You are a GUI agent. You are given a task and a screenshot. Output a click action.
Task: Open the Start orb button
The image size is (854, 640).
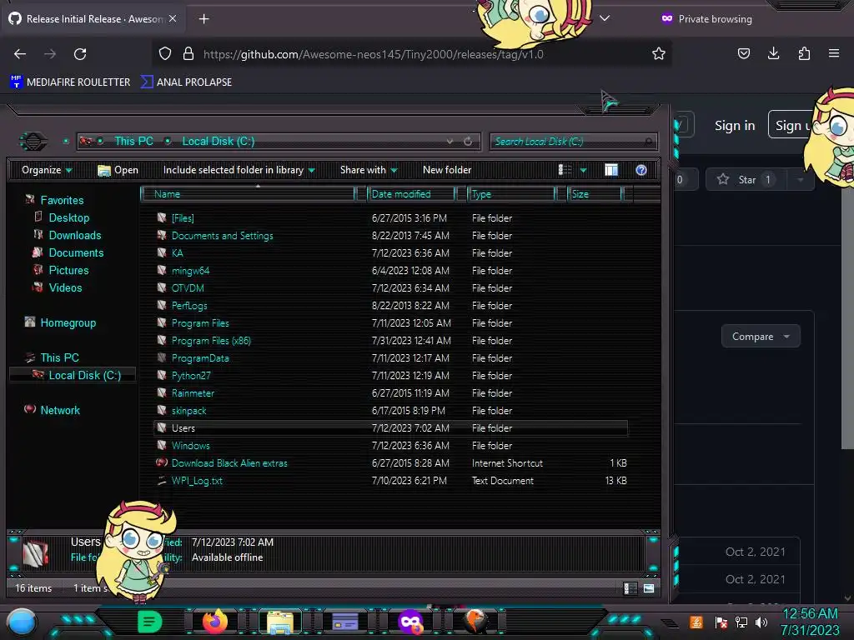click(x=22, y=622)
